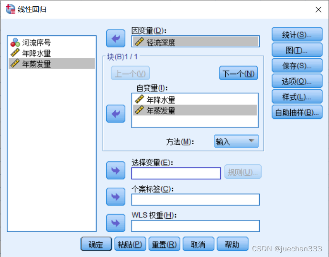
Task: Click ruler icon next to 径流深度
Action: pos(139,42)
